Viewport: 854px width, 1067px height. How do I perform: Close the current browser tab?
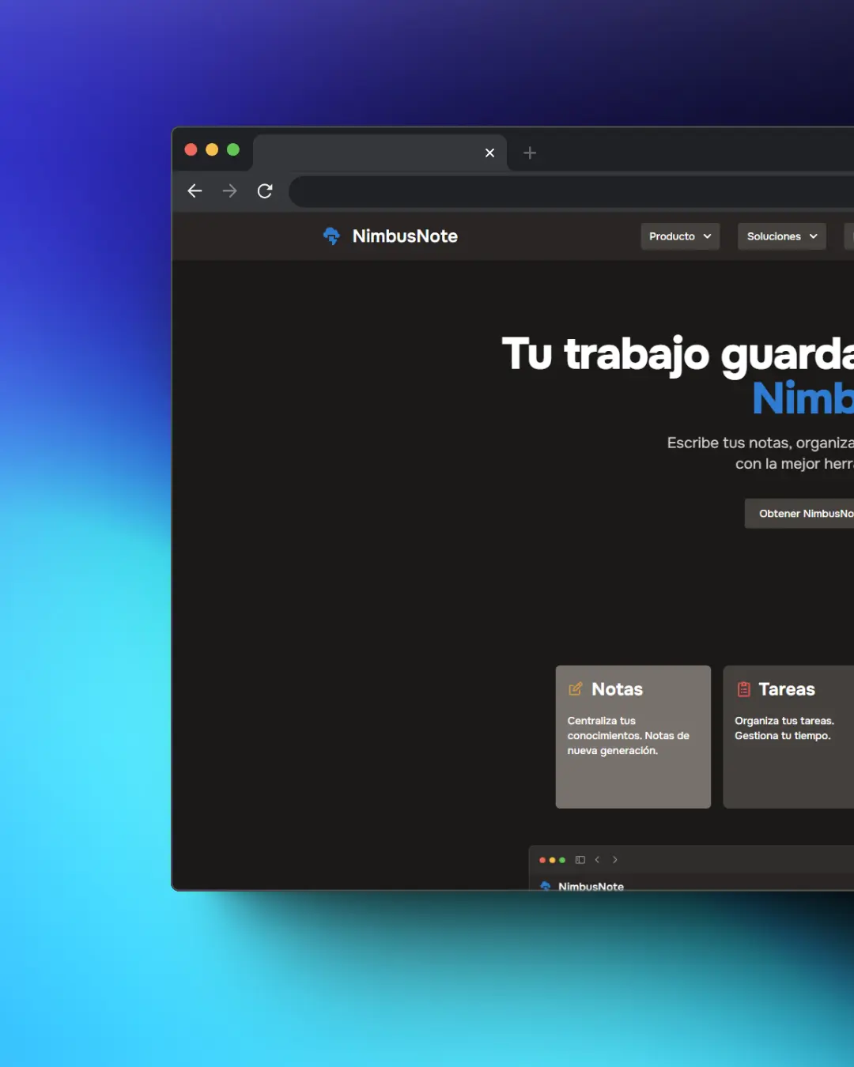(489, 153)
